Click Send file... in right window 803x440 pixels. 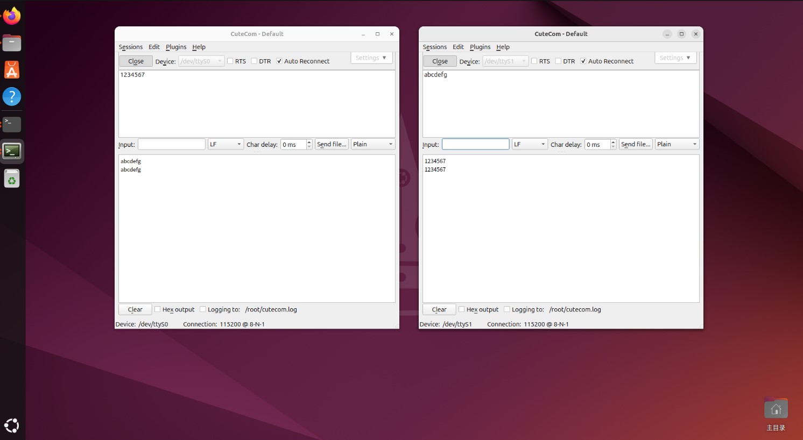click(636, 144)
